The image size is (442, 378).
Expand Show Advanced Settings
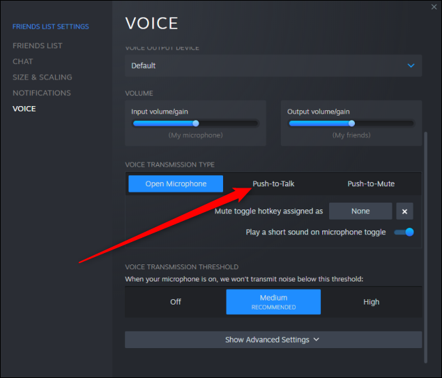[x=272, y=339]
